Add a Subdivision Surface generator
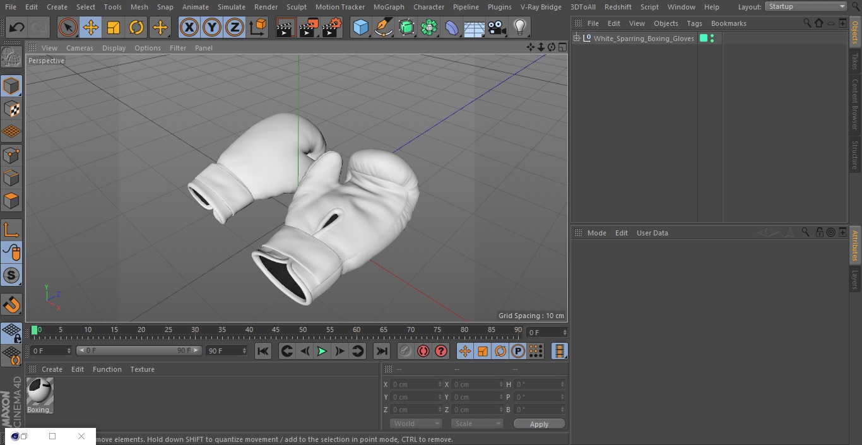 click(406, 27)
